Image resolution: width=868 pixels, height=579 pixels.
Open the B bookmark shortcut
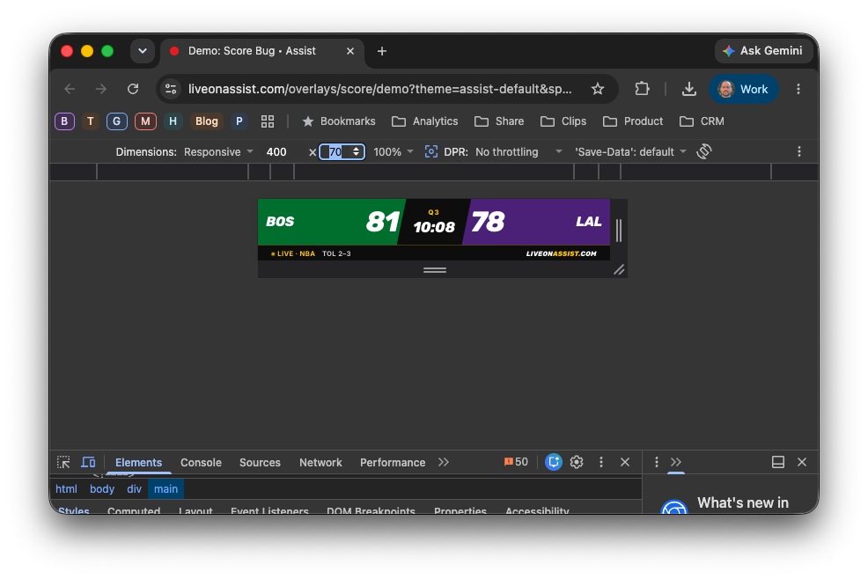point(64,121)
